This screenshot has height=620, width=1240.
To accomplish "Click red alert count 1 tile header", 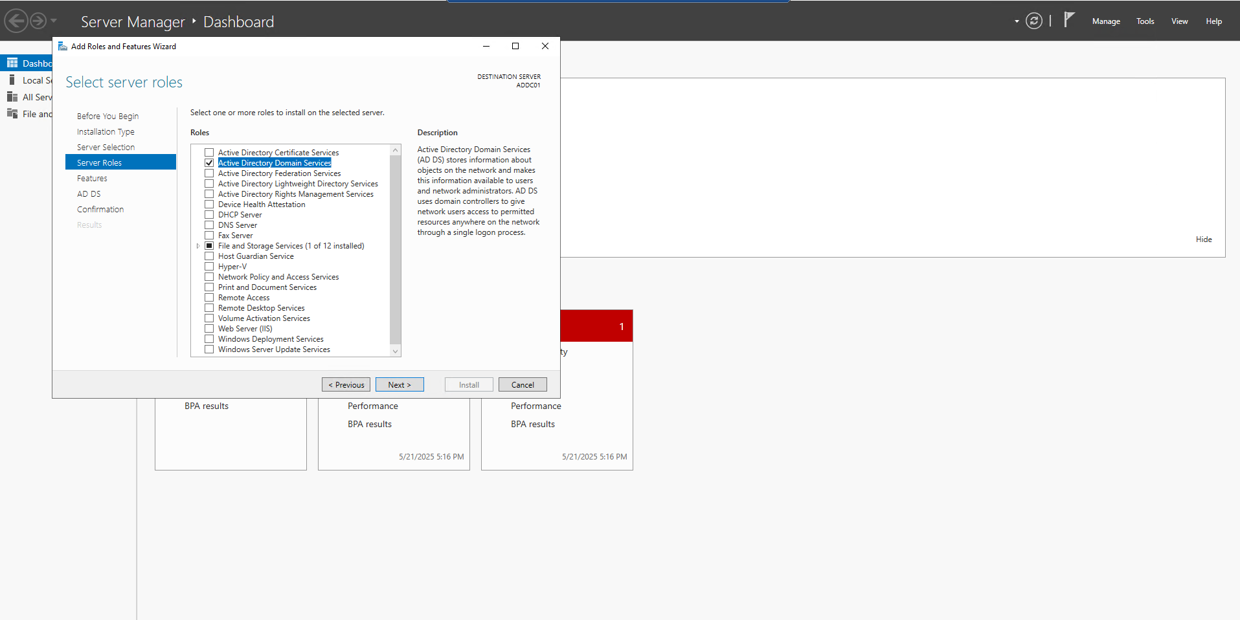I will point(596,326).
